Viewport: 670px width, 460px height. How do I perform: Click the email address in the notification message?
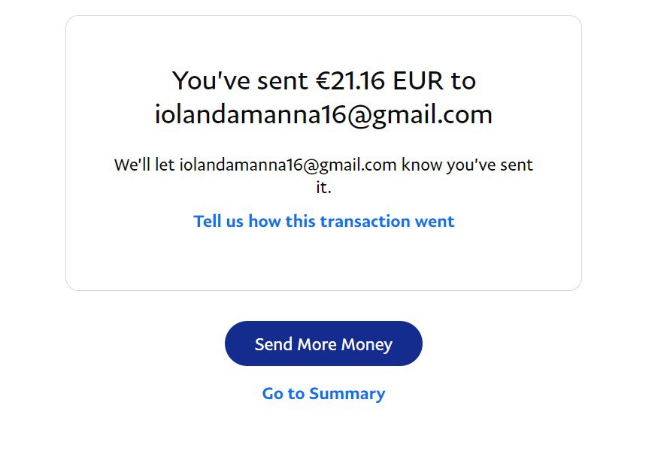[288, 165]
